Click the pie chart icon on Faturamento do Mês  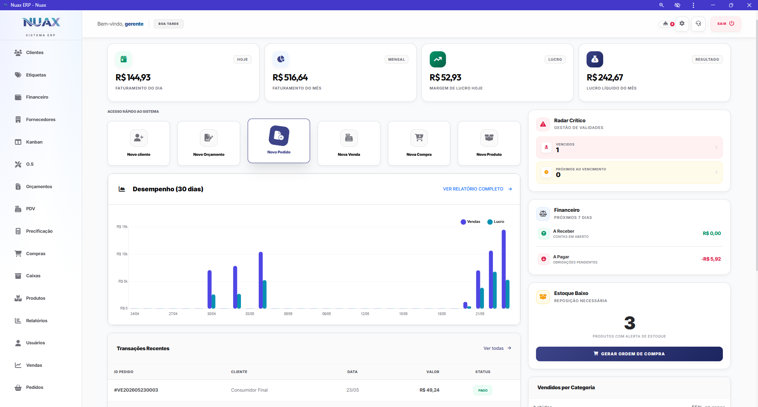pos(281,59)
